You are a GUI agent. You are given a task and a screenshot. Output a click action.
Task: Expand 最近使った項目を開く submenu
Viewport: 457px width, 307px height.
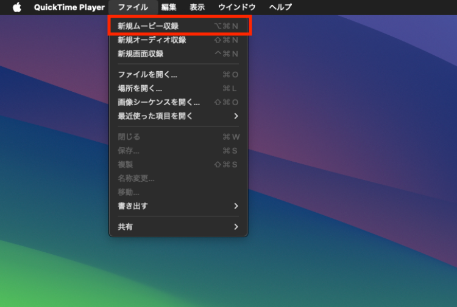(x=179, y=116)
